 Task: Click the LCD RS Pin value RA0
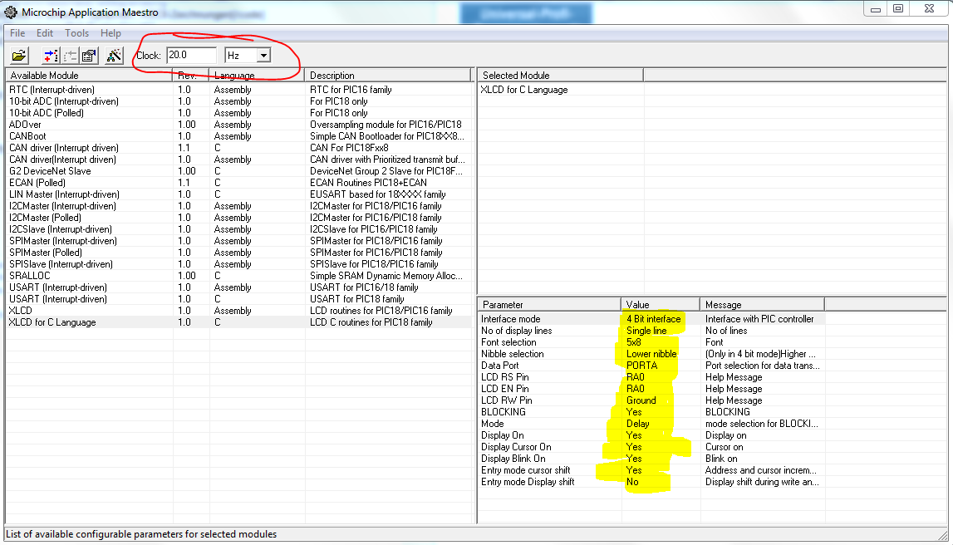pos(635,376)
